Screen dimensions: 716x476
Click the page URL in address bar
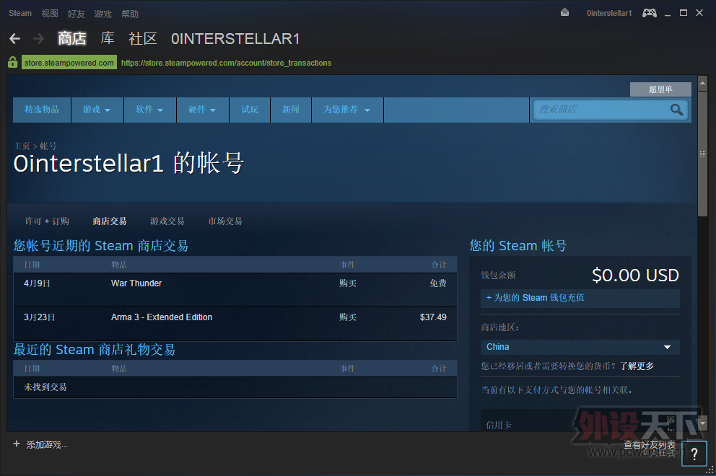pos(226,63)
